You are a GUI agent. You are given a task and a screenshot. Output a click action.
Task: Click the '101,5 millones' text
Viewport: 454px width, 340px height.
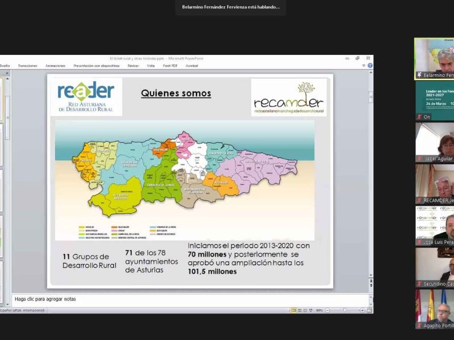click(212, 271)
